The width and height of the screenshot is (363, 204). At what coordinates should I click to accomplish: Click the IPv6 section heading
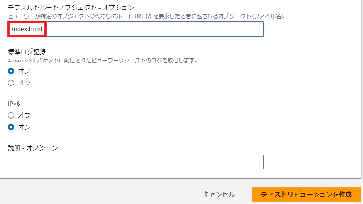(x=14, y=104)
